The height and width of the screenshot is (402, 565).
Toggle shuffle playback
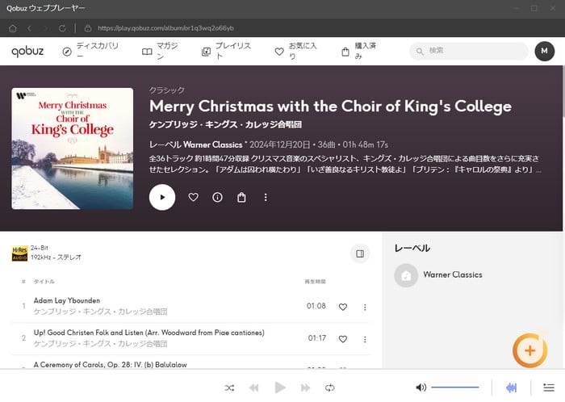pyautogui.click(x=229, y=387)
